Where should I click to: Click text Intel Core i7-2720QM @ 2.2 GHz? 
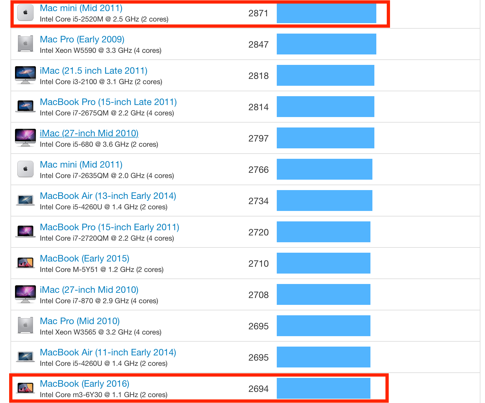(x=92, y=238)
